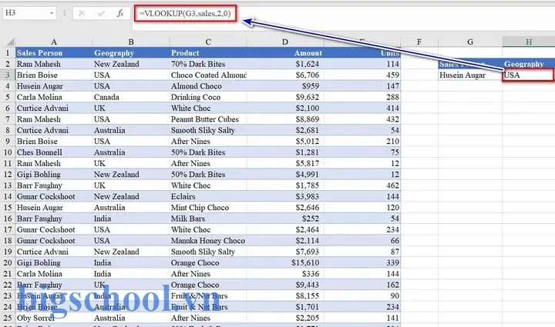Screen dimensions: 555x327
Task: Select row 20 header
Action: pyautogui.click(x=8, y=262)
